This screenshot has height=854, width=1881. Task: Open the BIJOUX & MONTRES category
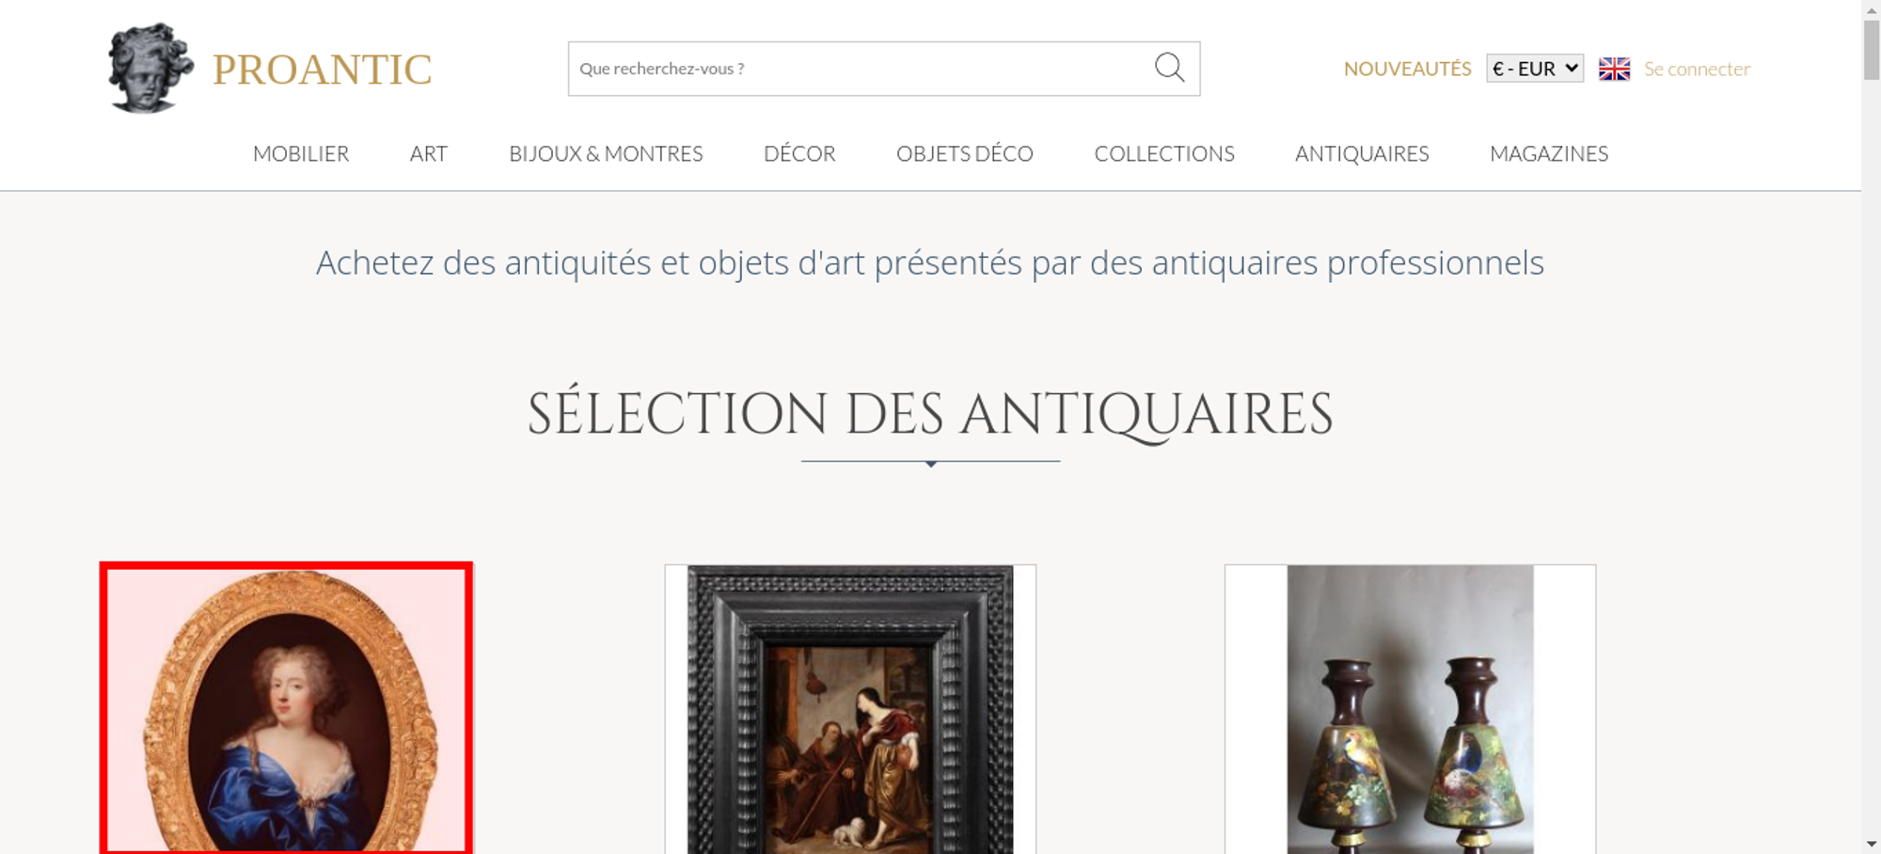point(606,153)
